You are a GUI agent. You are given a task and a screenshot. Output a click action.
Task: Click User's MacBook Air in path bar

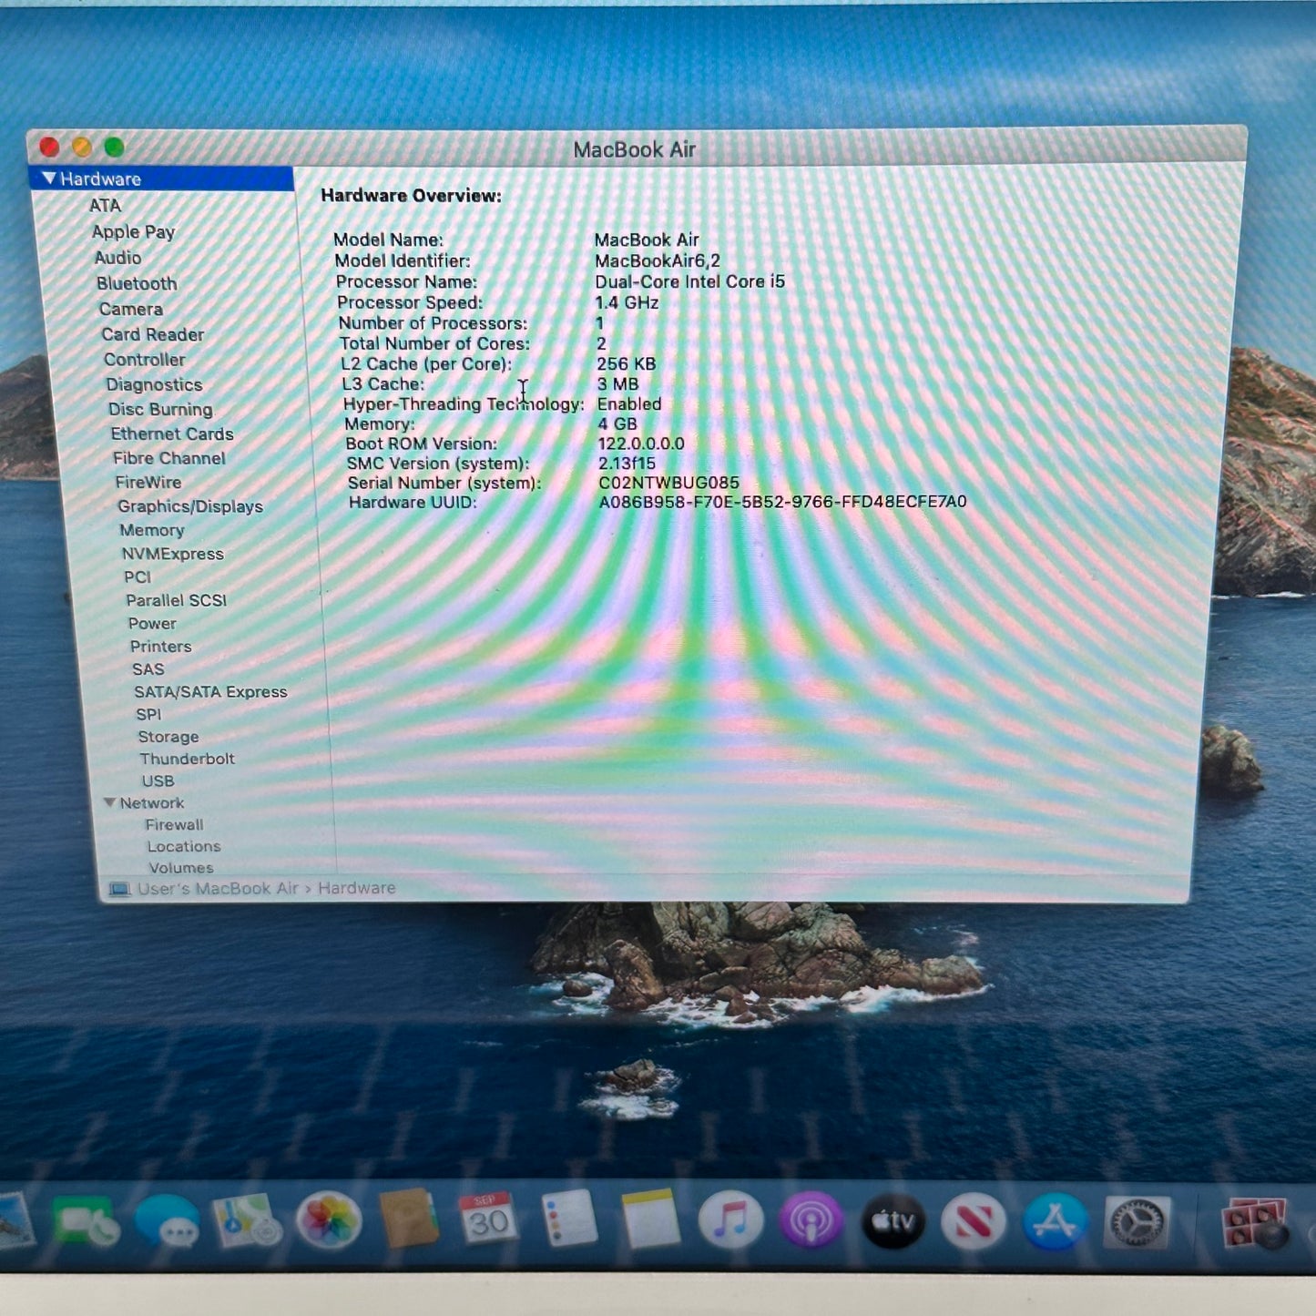(x=217, y=888)
